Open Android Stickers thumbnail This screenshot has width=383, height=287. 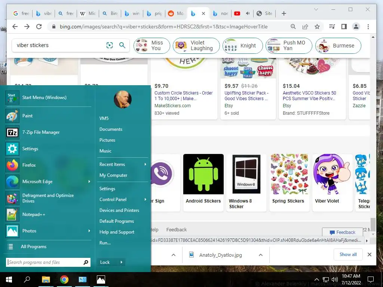[x=203, y=174]
